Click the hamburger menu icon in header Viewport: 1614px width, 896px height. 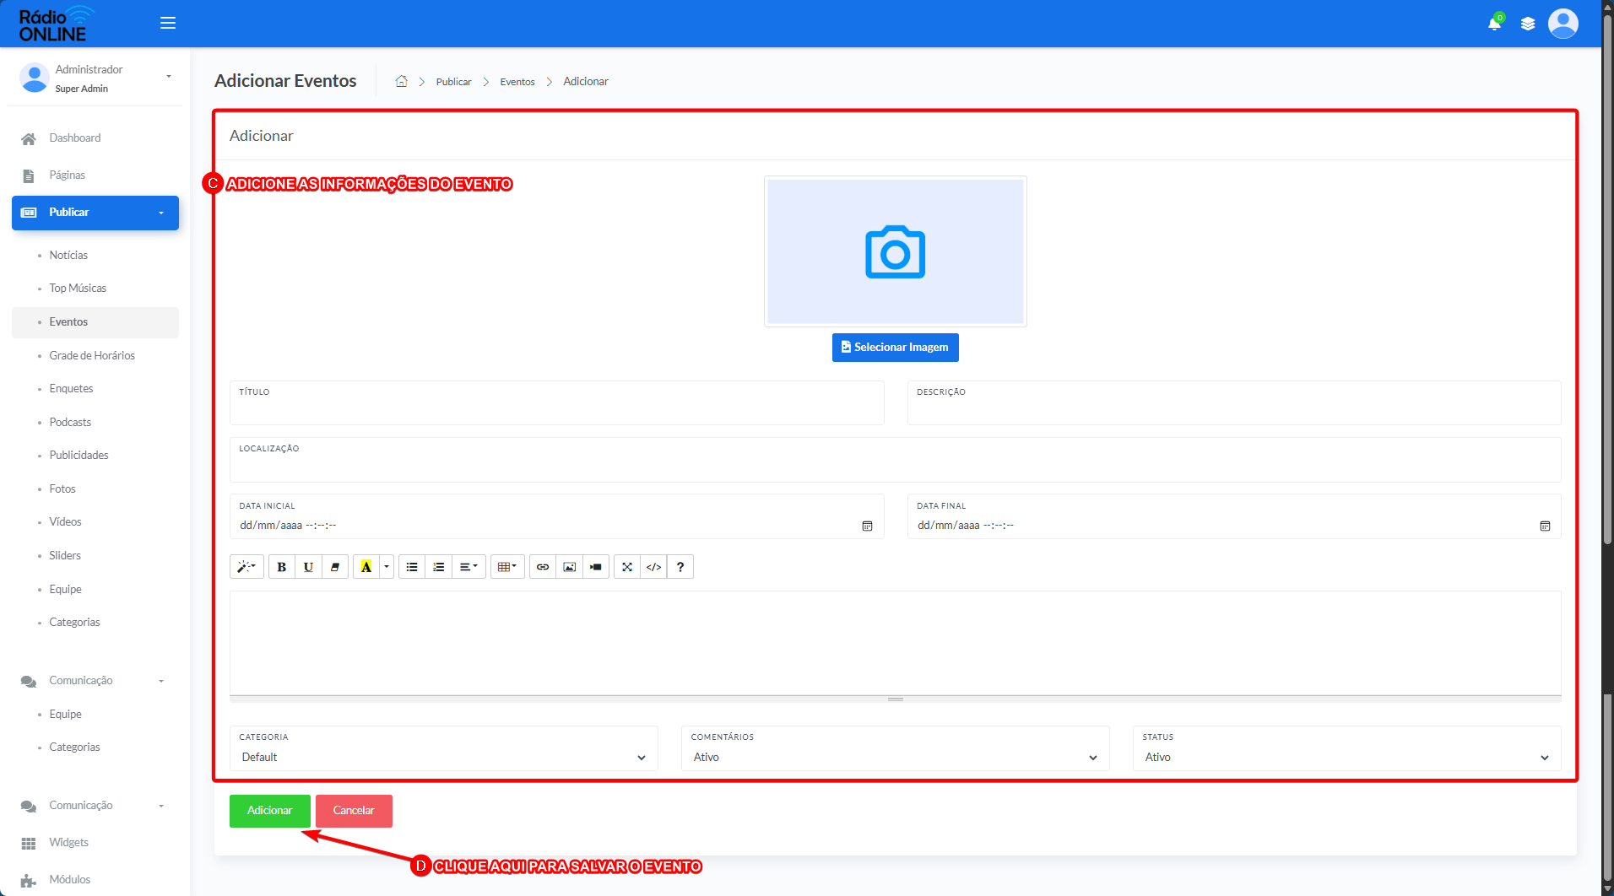point(168,23)
